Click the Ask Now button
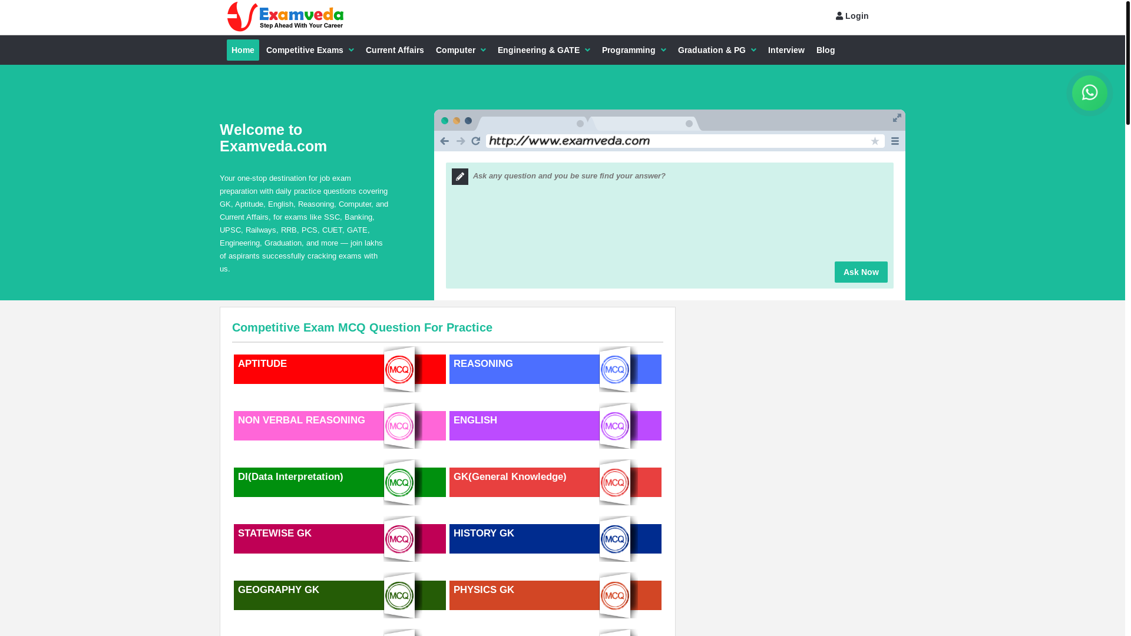The height and width of the screenshot is (636, 1131). pos(861,272)
